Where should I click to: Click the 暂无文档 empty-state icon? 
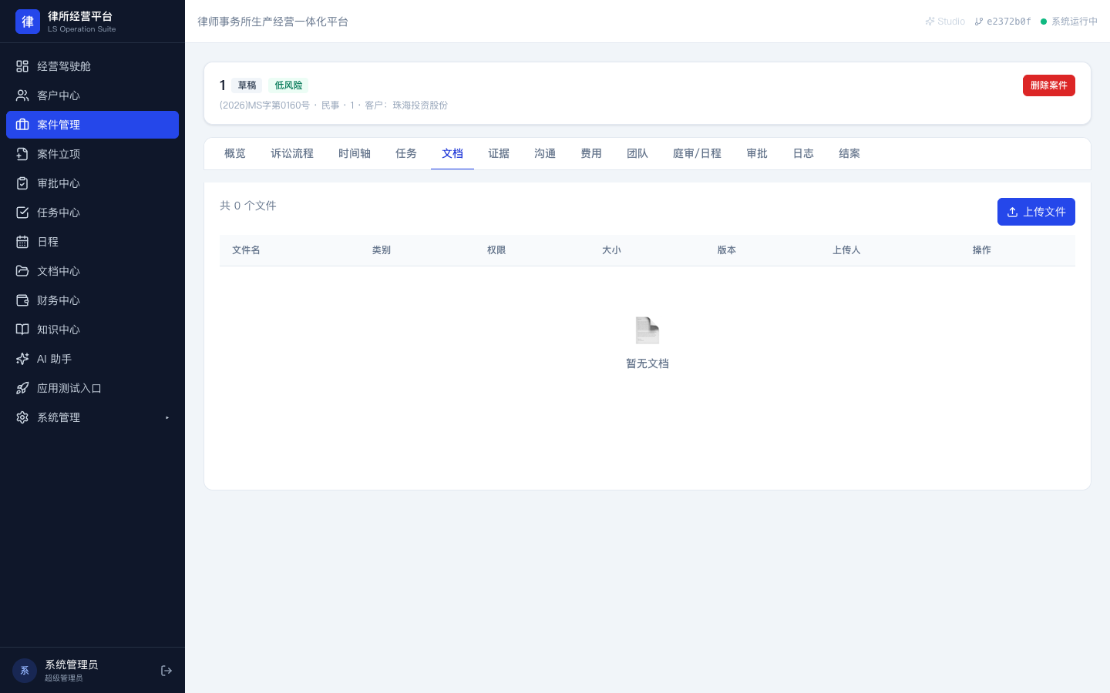tap(647, 331)
